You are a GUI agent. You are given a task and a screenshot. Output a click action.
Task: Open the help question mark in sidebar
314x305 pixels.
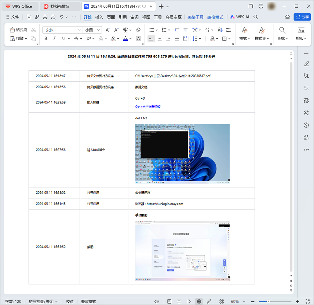click(x=306, y=125)
